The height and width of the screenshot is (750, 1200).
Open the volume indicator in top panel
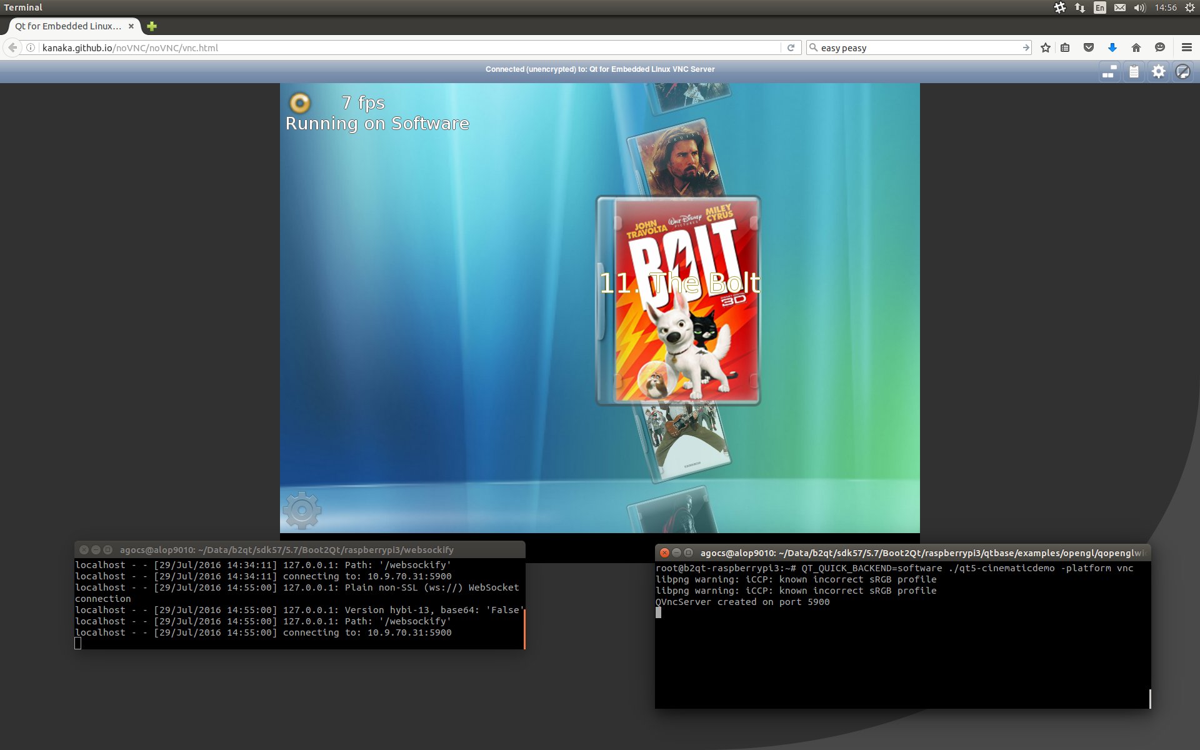coord(1139,7)
